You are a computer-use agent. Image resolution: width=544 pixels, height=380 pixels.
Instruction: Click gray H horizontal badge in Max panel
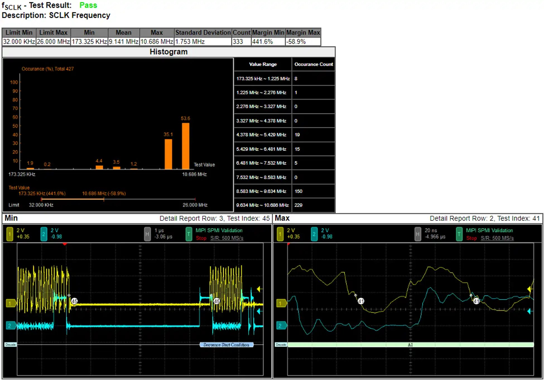pos(417,234)
